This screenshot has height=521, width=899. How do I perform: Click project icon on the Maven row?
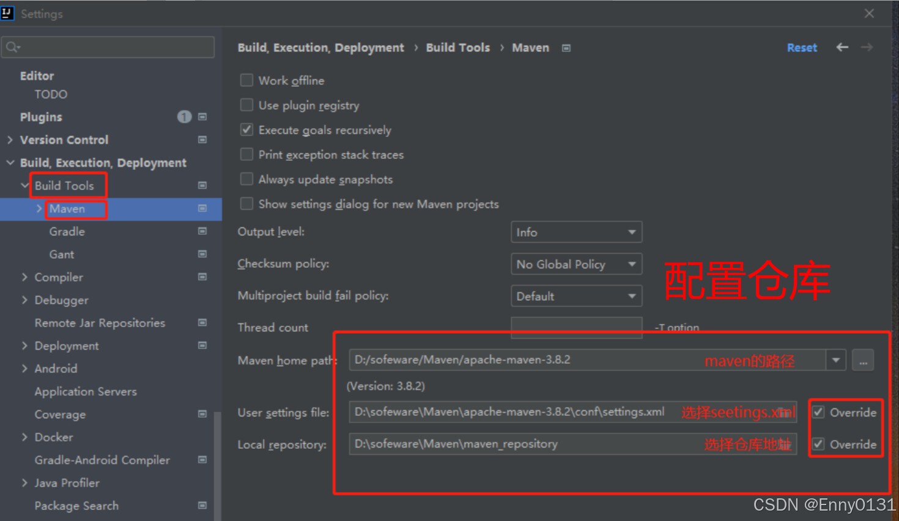202,209
